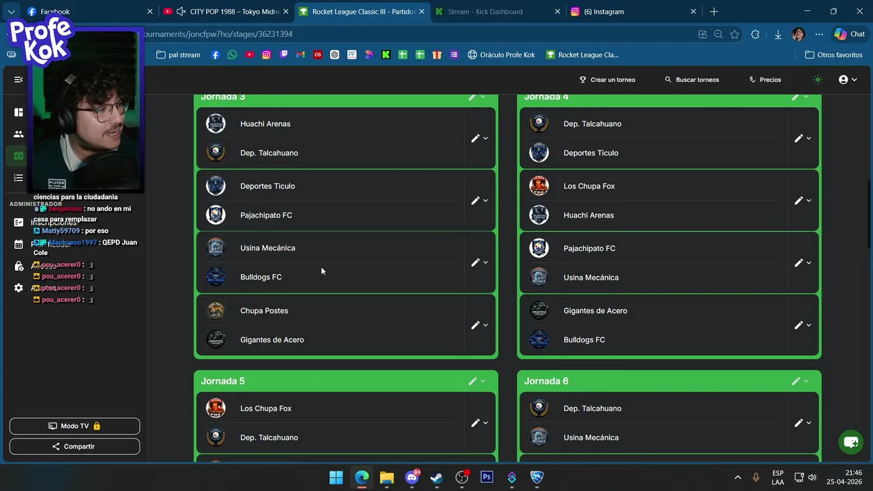This screenshot has width=873, height=491.
Task: Click Buscar torneos
Action: click(692, 80)
